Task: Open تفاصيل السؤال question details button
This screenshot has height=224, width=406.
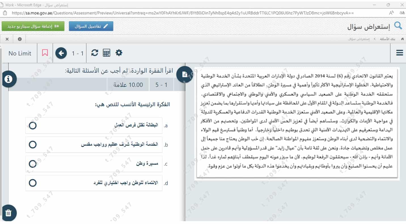Action: tap(91, 26)
